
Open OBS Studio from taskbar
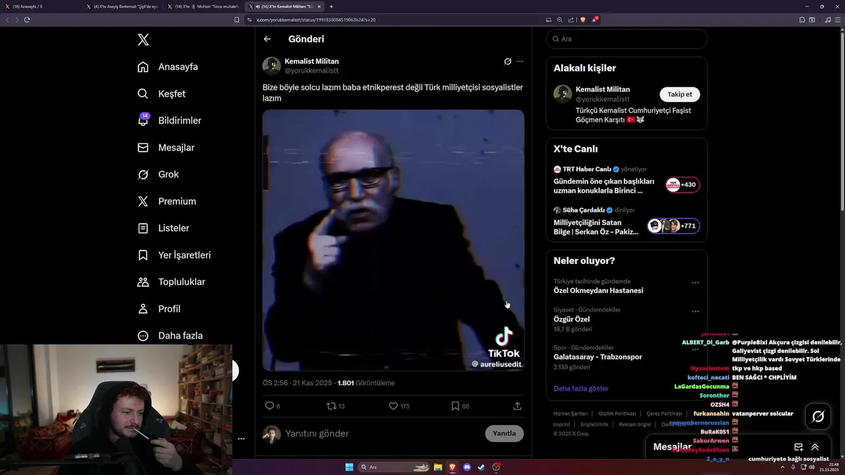(496, 467)
